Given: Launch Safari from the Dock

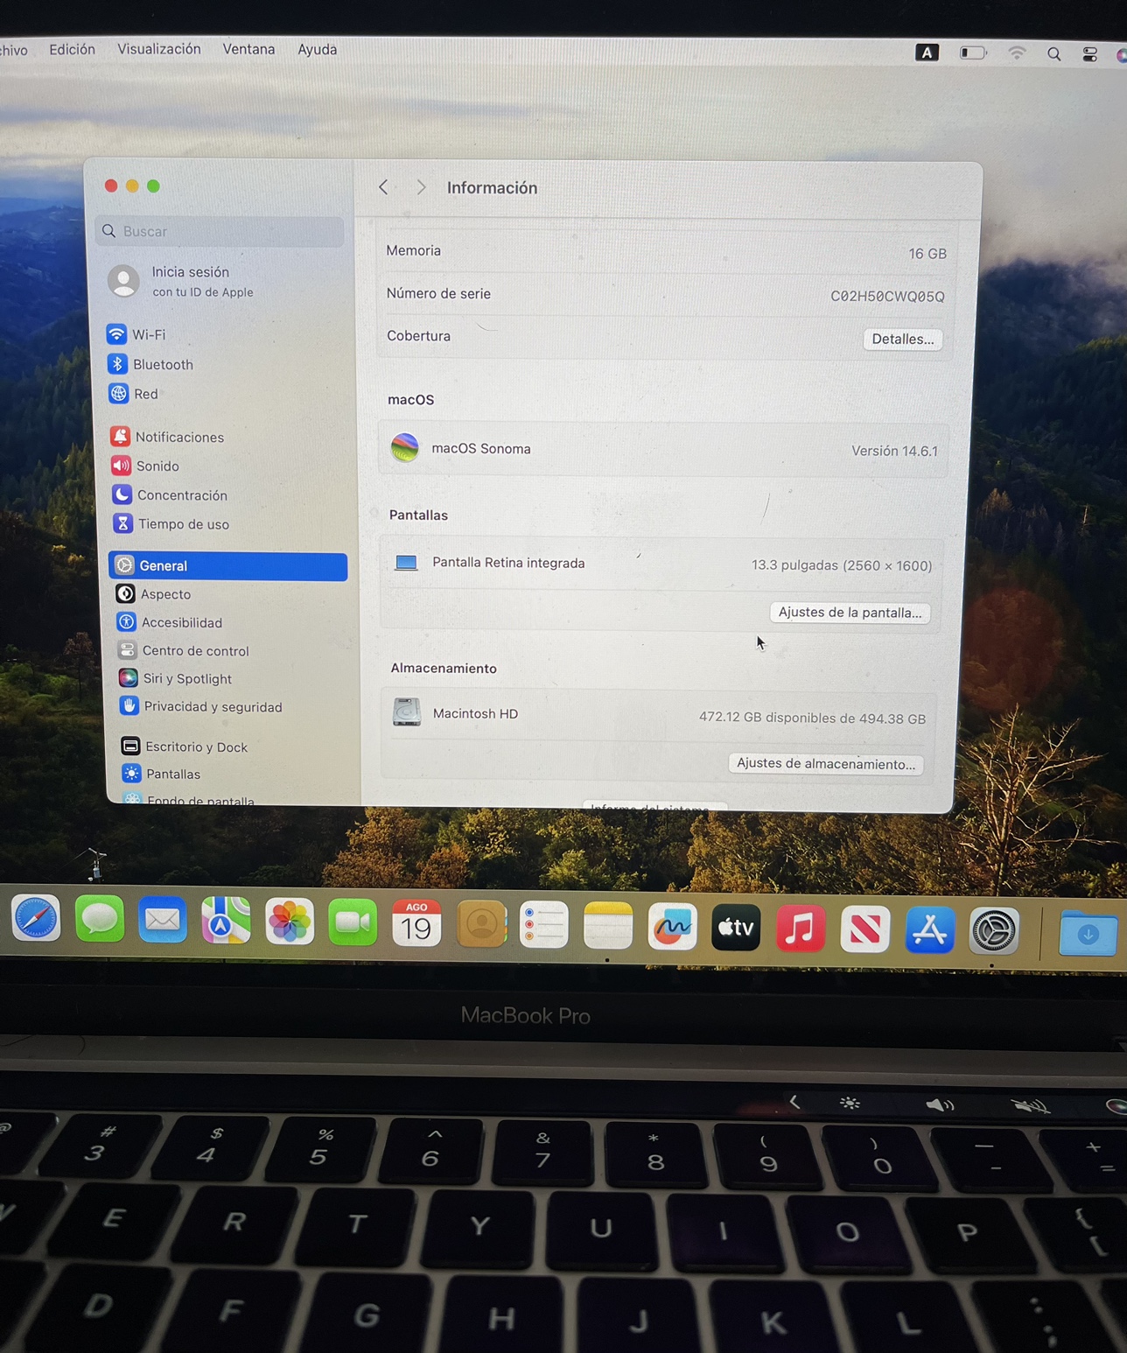Looking at the screenshot, I should coord(36,919).
